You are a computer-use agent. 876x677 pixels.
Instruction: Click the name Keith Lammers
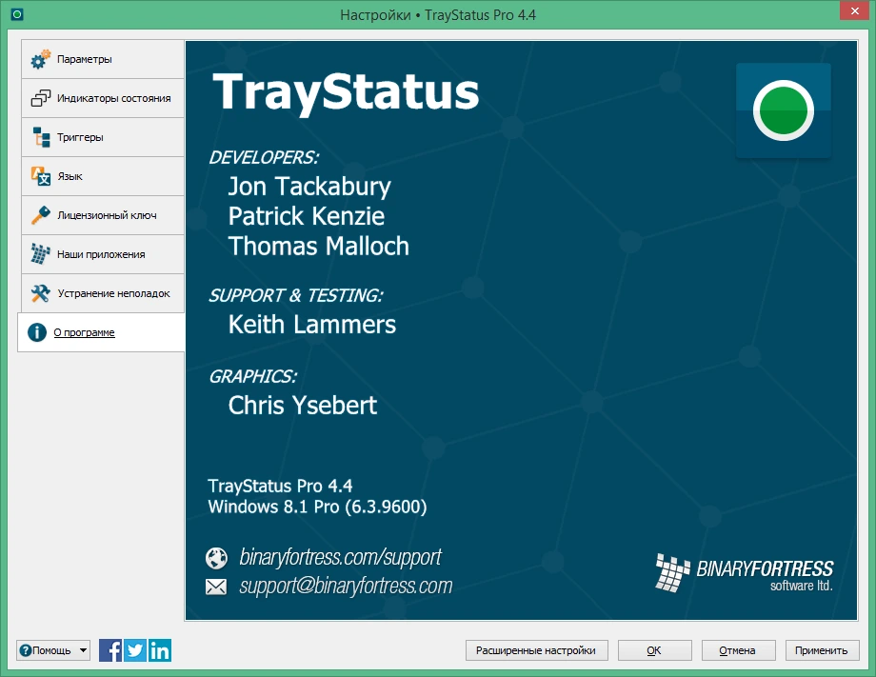[311, 325]
